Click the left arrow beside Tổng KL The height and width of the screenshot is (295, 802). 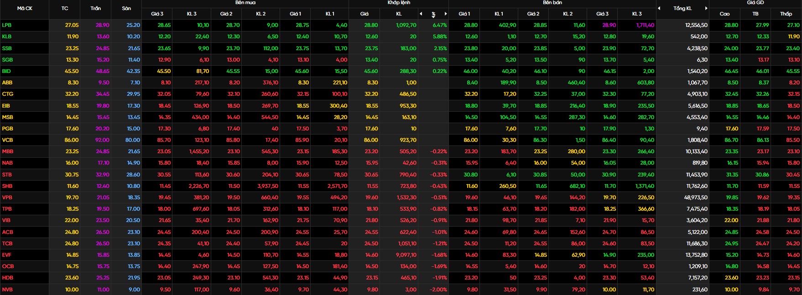659,8
